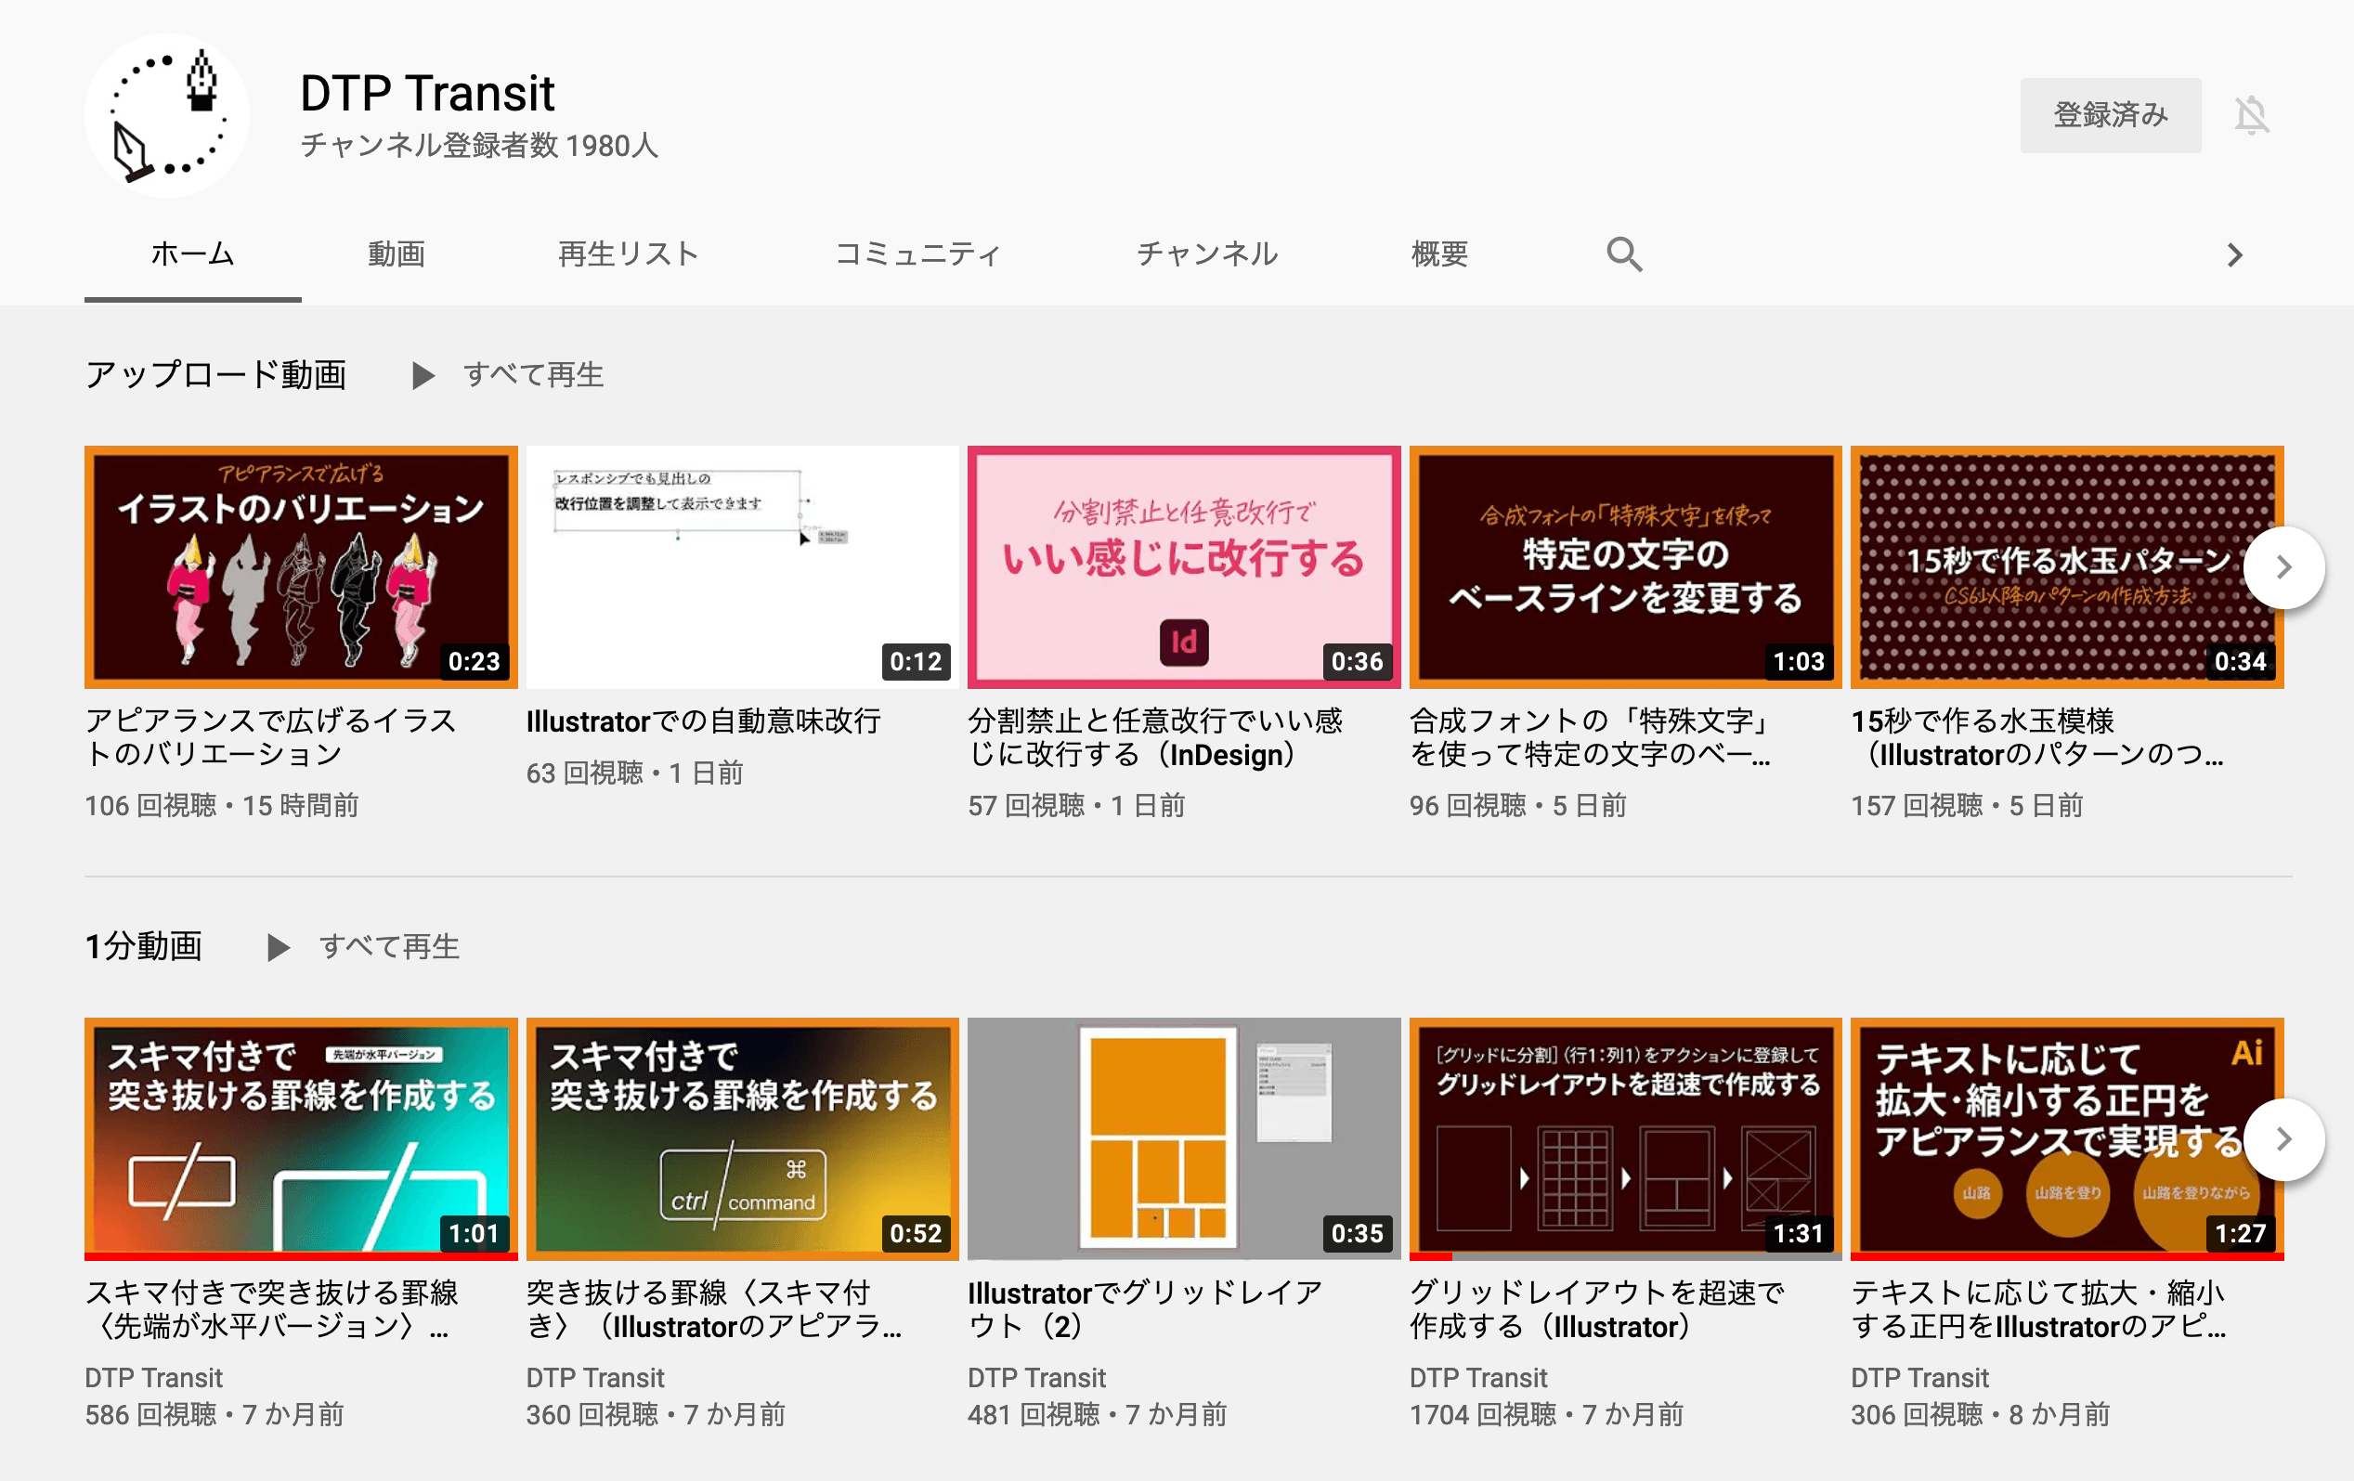Open the アップロード動画 section heading
This screenshot has height=1481, width=2354.
click(x=216, y=375)
